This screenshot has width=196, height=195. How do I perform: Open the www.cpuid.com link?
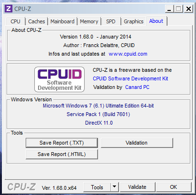point(128,54)
